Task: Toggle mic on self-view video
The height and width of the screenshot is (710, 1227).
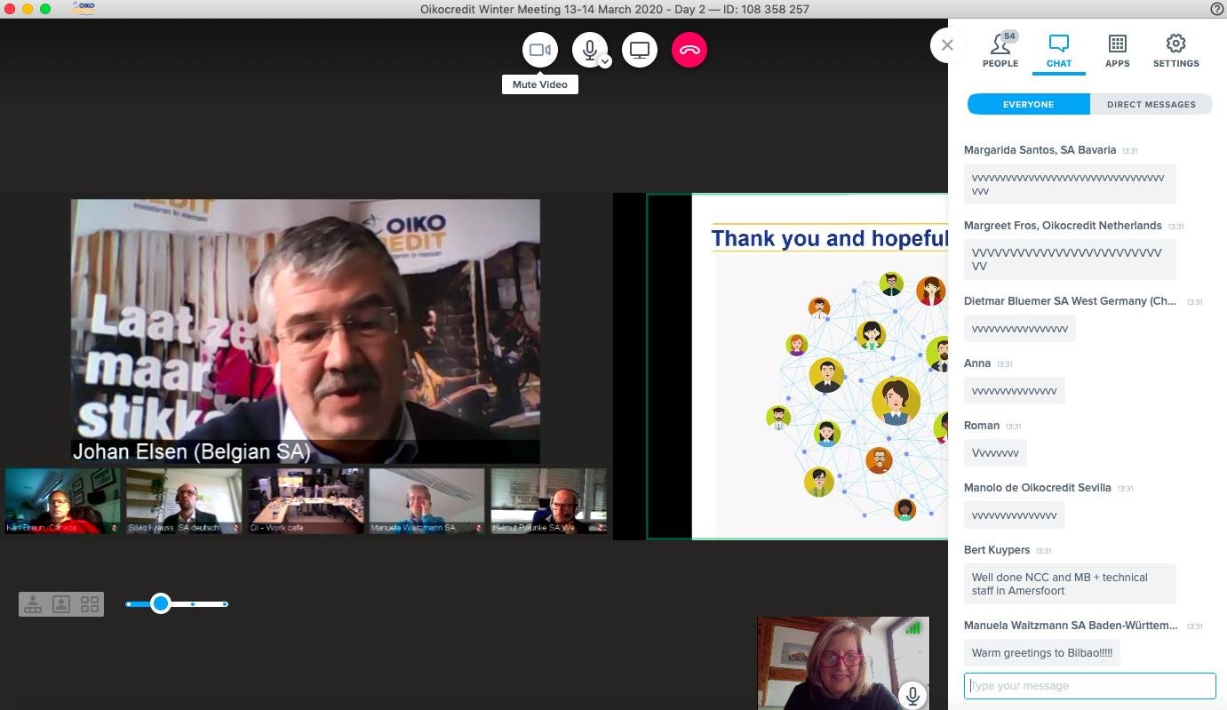Action: [x=912, y=695]
